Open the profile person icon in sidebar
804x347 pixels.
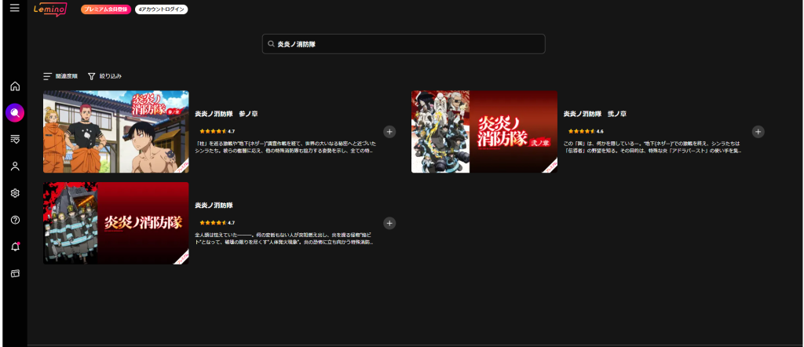coord(15,166)
